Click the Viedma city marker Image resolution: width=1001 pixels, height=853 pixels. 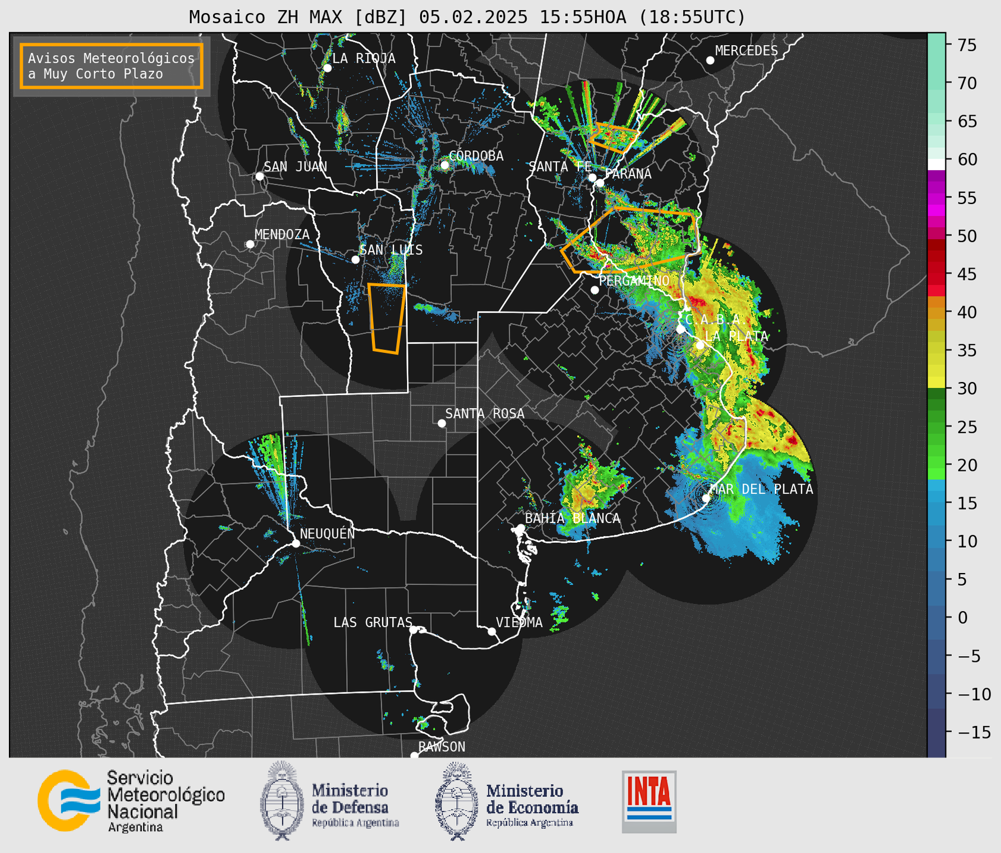(492, 632)
